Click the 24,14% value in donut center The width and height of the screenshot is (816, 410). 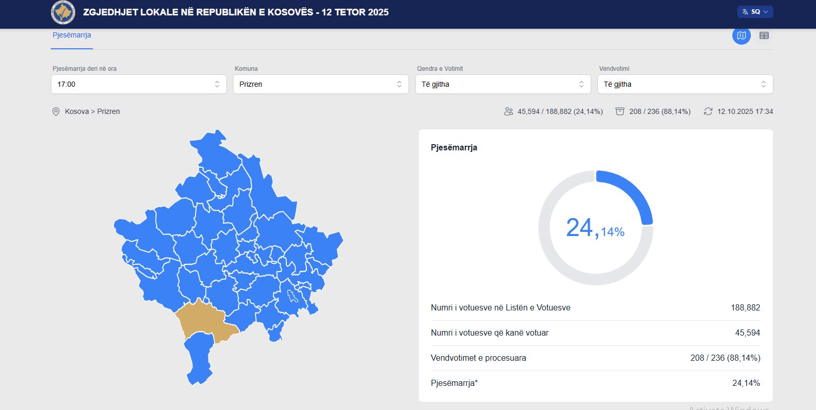(x=595, y=228)
